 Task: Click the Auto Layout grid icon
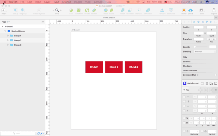(207, 84)
